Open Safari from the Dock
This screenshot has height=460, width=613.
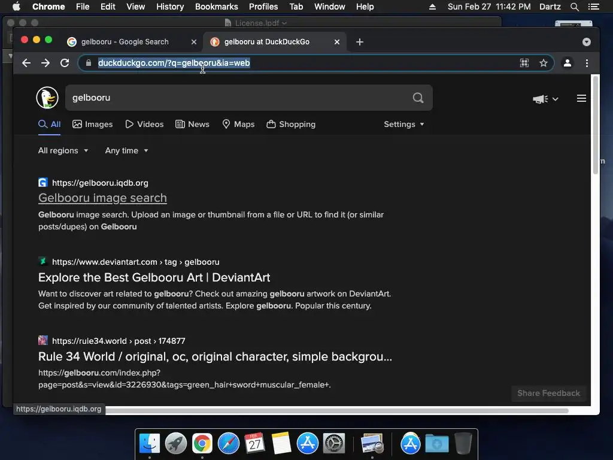tap(228, 443)
